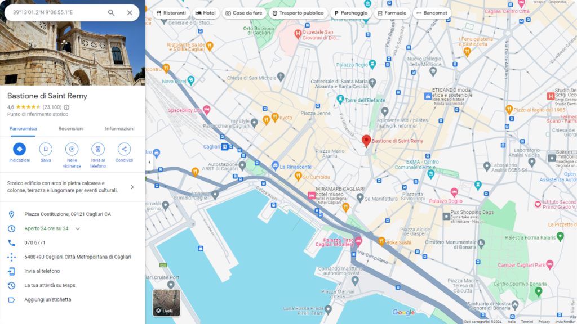Filter map by Ristoranti chip
The height and width of the screenshot is (324, 577).
[171, 13]
